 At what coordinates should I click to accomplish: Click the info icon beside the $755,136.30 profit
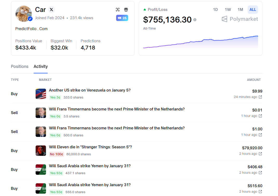tap(195, 20)
